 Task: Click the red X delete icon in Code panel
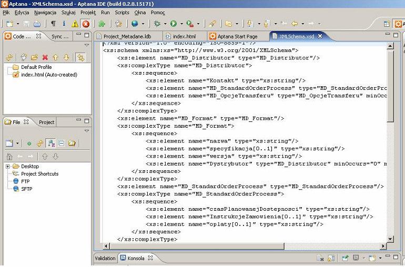pos(45,57)
